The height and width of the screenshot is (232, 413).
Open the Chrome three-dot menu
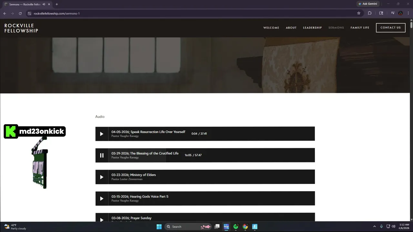coord(408,13)
